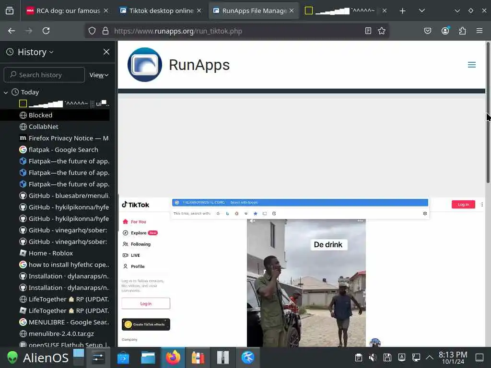Viewport: 491px width, 368px height.
Task: Open Firefox Privacy Notice history entry
Action: [55, 138]
